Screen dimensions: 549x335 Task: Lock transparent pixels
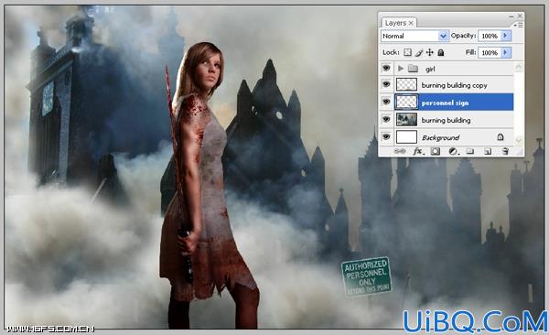tap(407, 52)
